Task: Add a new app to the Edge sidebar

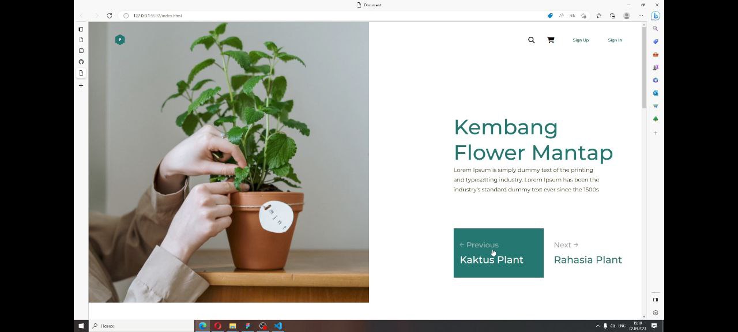Action: [x=656, y=133]
